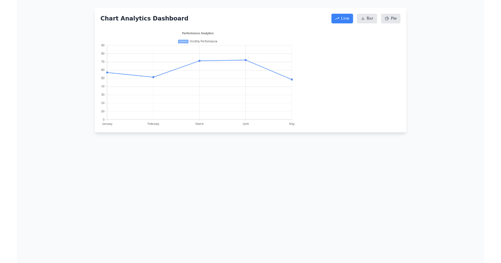Click the January label on the x-axis
501x263 pixels.
pyautogui.click(x=107, y=124)
